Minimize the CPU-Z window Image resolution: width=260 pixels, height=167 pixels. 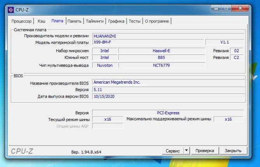click(x=216, y=8)
